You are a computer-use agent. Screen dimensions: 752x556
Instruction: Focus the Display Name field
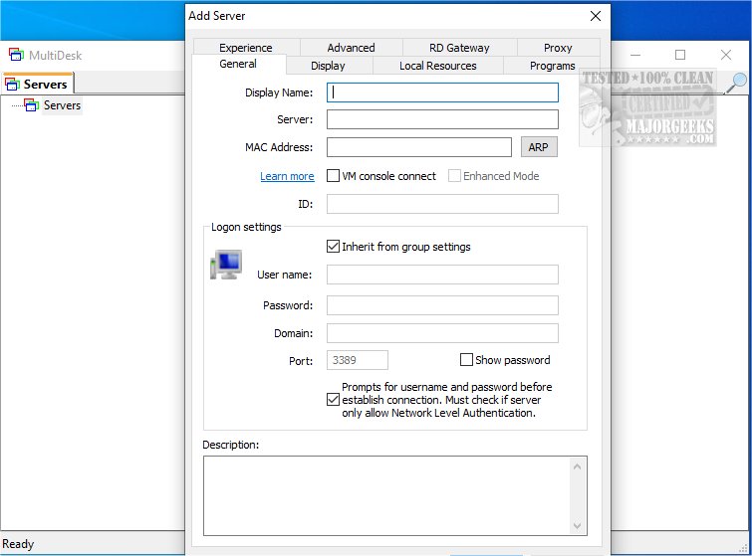442,93
